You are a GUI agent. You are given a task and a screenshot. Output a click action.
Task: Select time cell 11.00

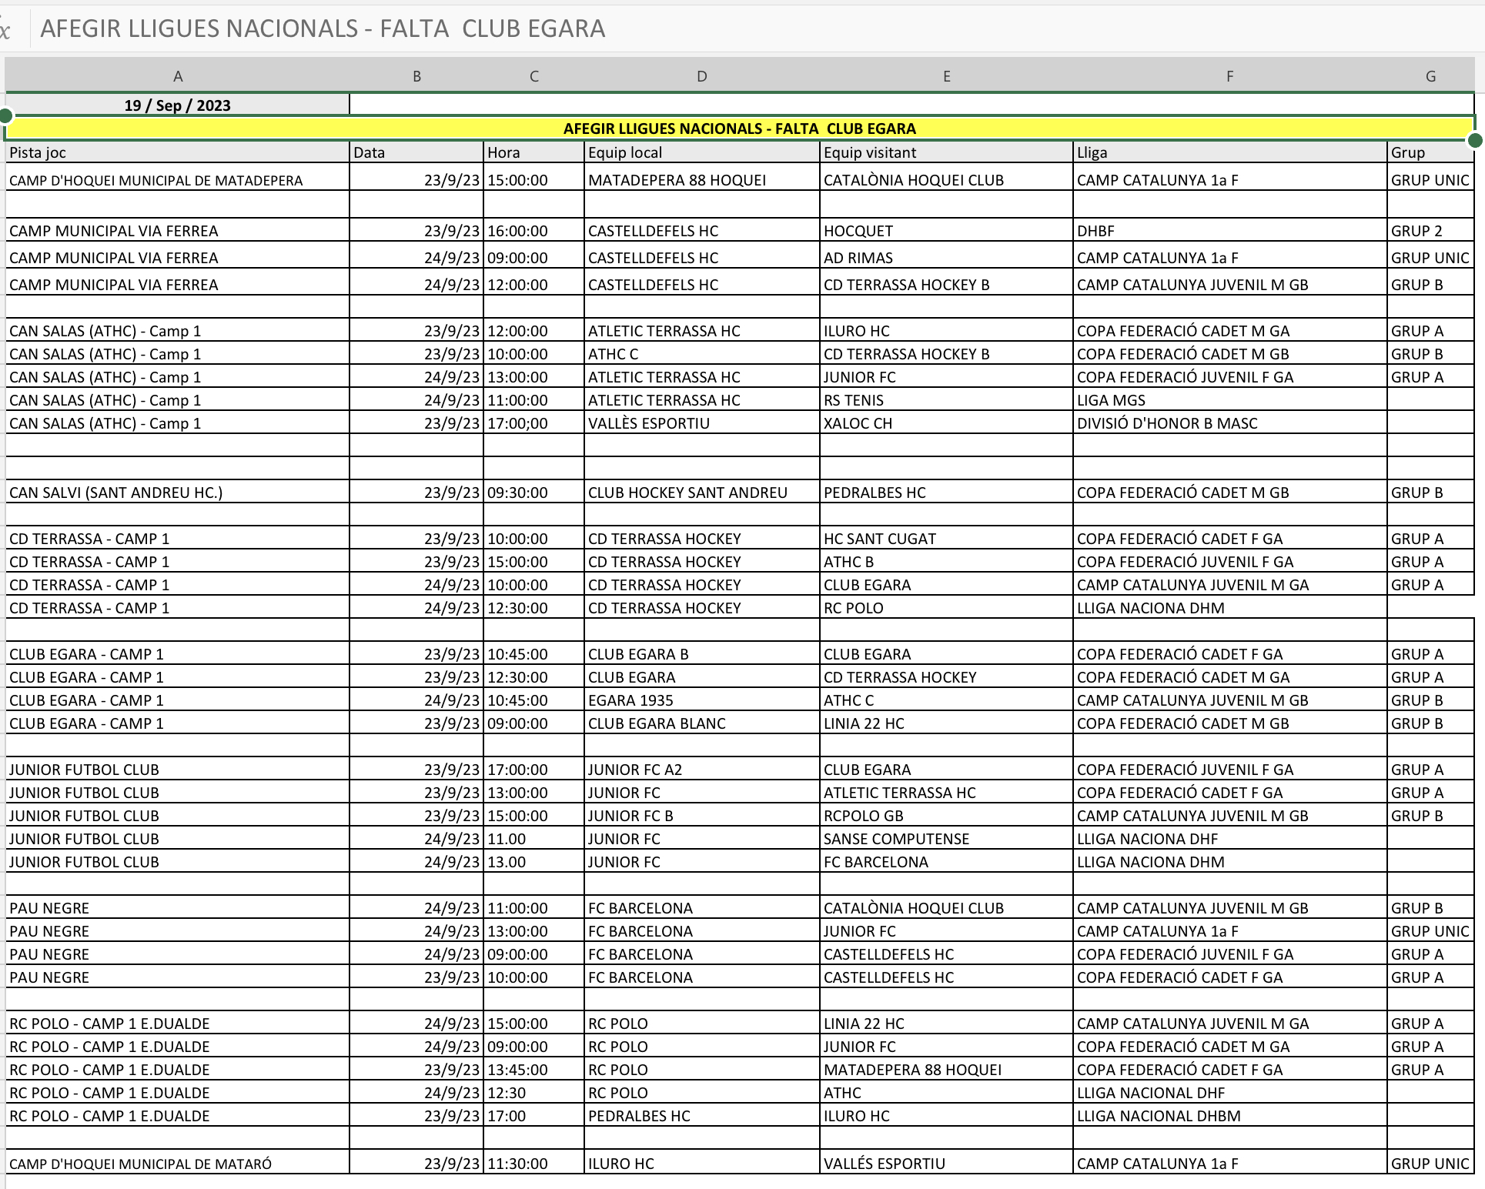click(x=534, y=839)
